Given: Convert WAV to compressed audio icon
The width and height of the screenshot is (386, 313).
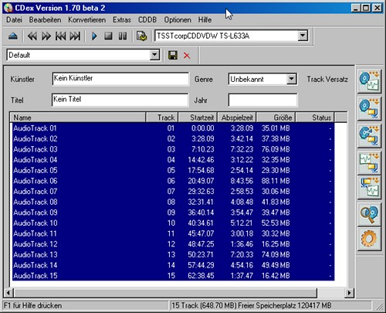Looking at the screenshot, I should point(369,163).
